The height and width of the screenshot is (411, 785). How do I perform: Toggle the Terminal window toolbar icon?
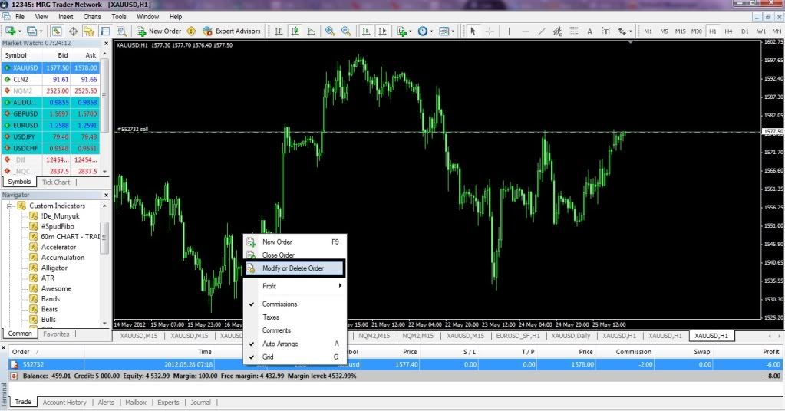pyautogui.click(x=105, y=31)
